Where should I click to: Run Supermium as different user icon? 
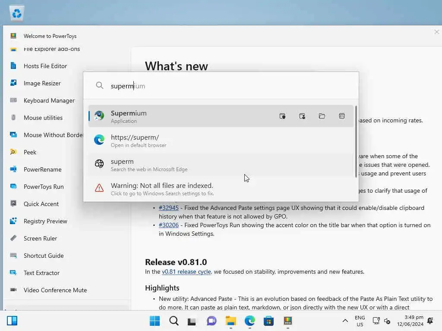302,116
